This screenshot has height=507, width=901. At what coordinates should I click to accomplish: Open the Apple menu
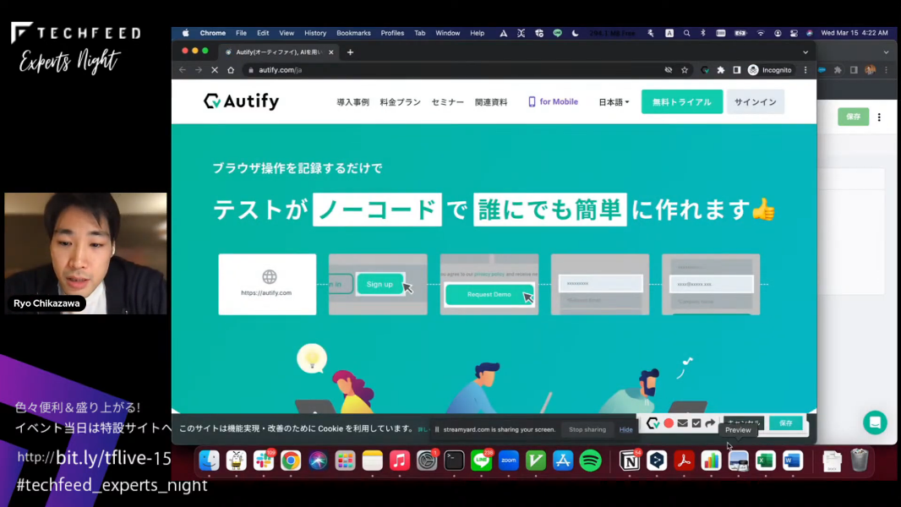(185, 33)
